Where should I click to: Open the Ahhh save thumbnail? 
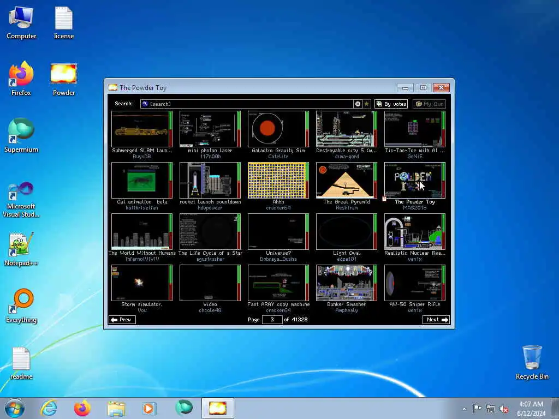(278, 180)
